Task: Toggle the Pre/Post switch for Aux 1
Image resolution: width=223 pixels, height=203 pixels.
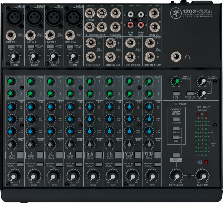Action: 176,94
